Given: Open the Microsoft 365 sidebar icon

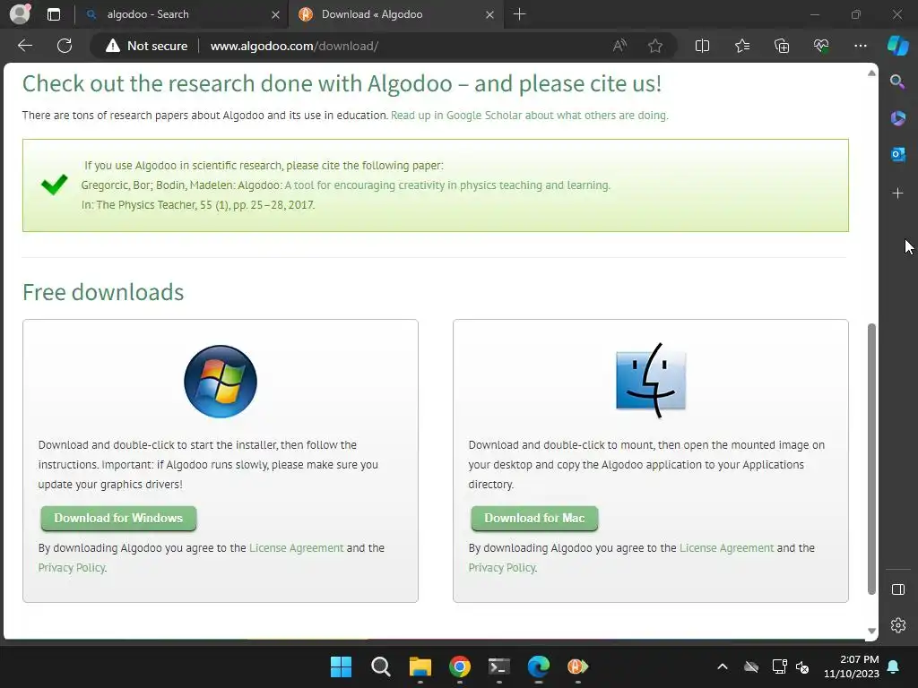Looking at the screenshot, I should coord(897,117).
